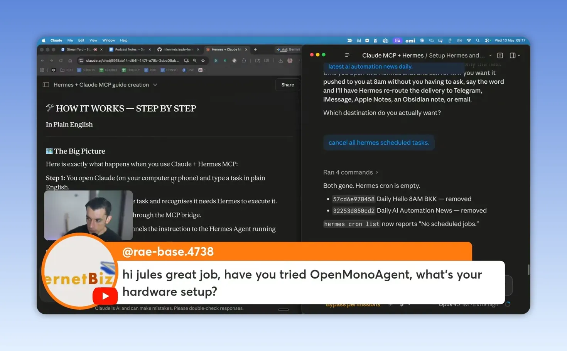
Task: Click the claude.ai address bar
Action: (132, 61)
